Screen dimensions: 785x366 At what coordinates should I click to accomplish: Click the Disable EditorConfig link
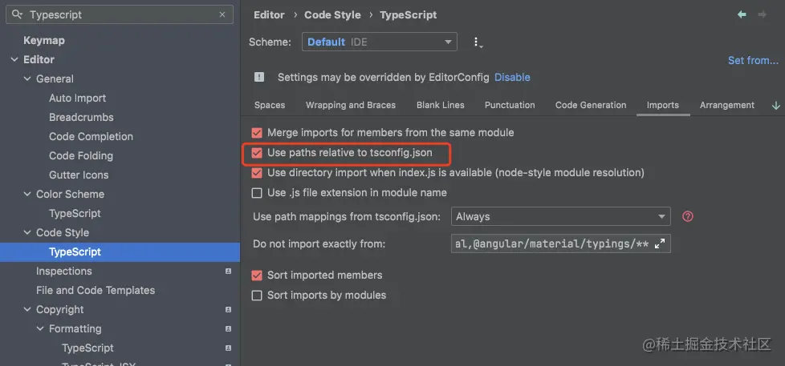[x=512, y=78]
